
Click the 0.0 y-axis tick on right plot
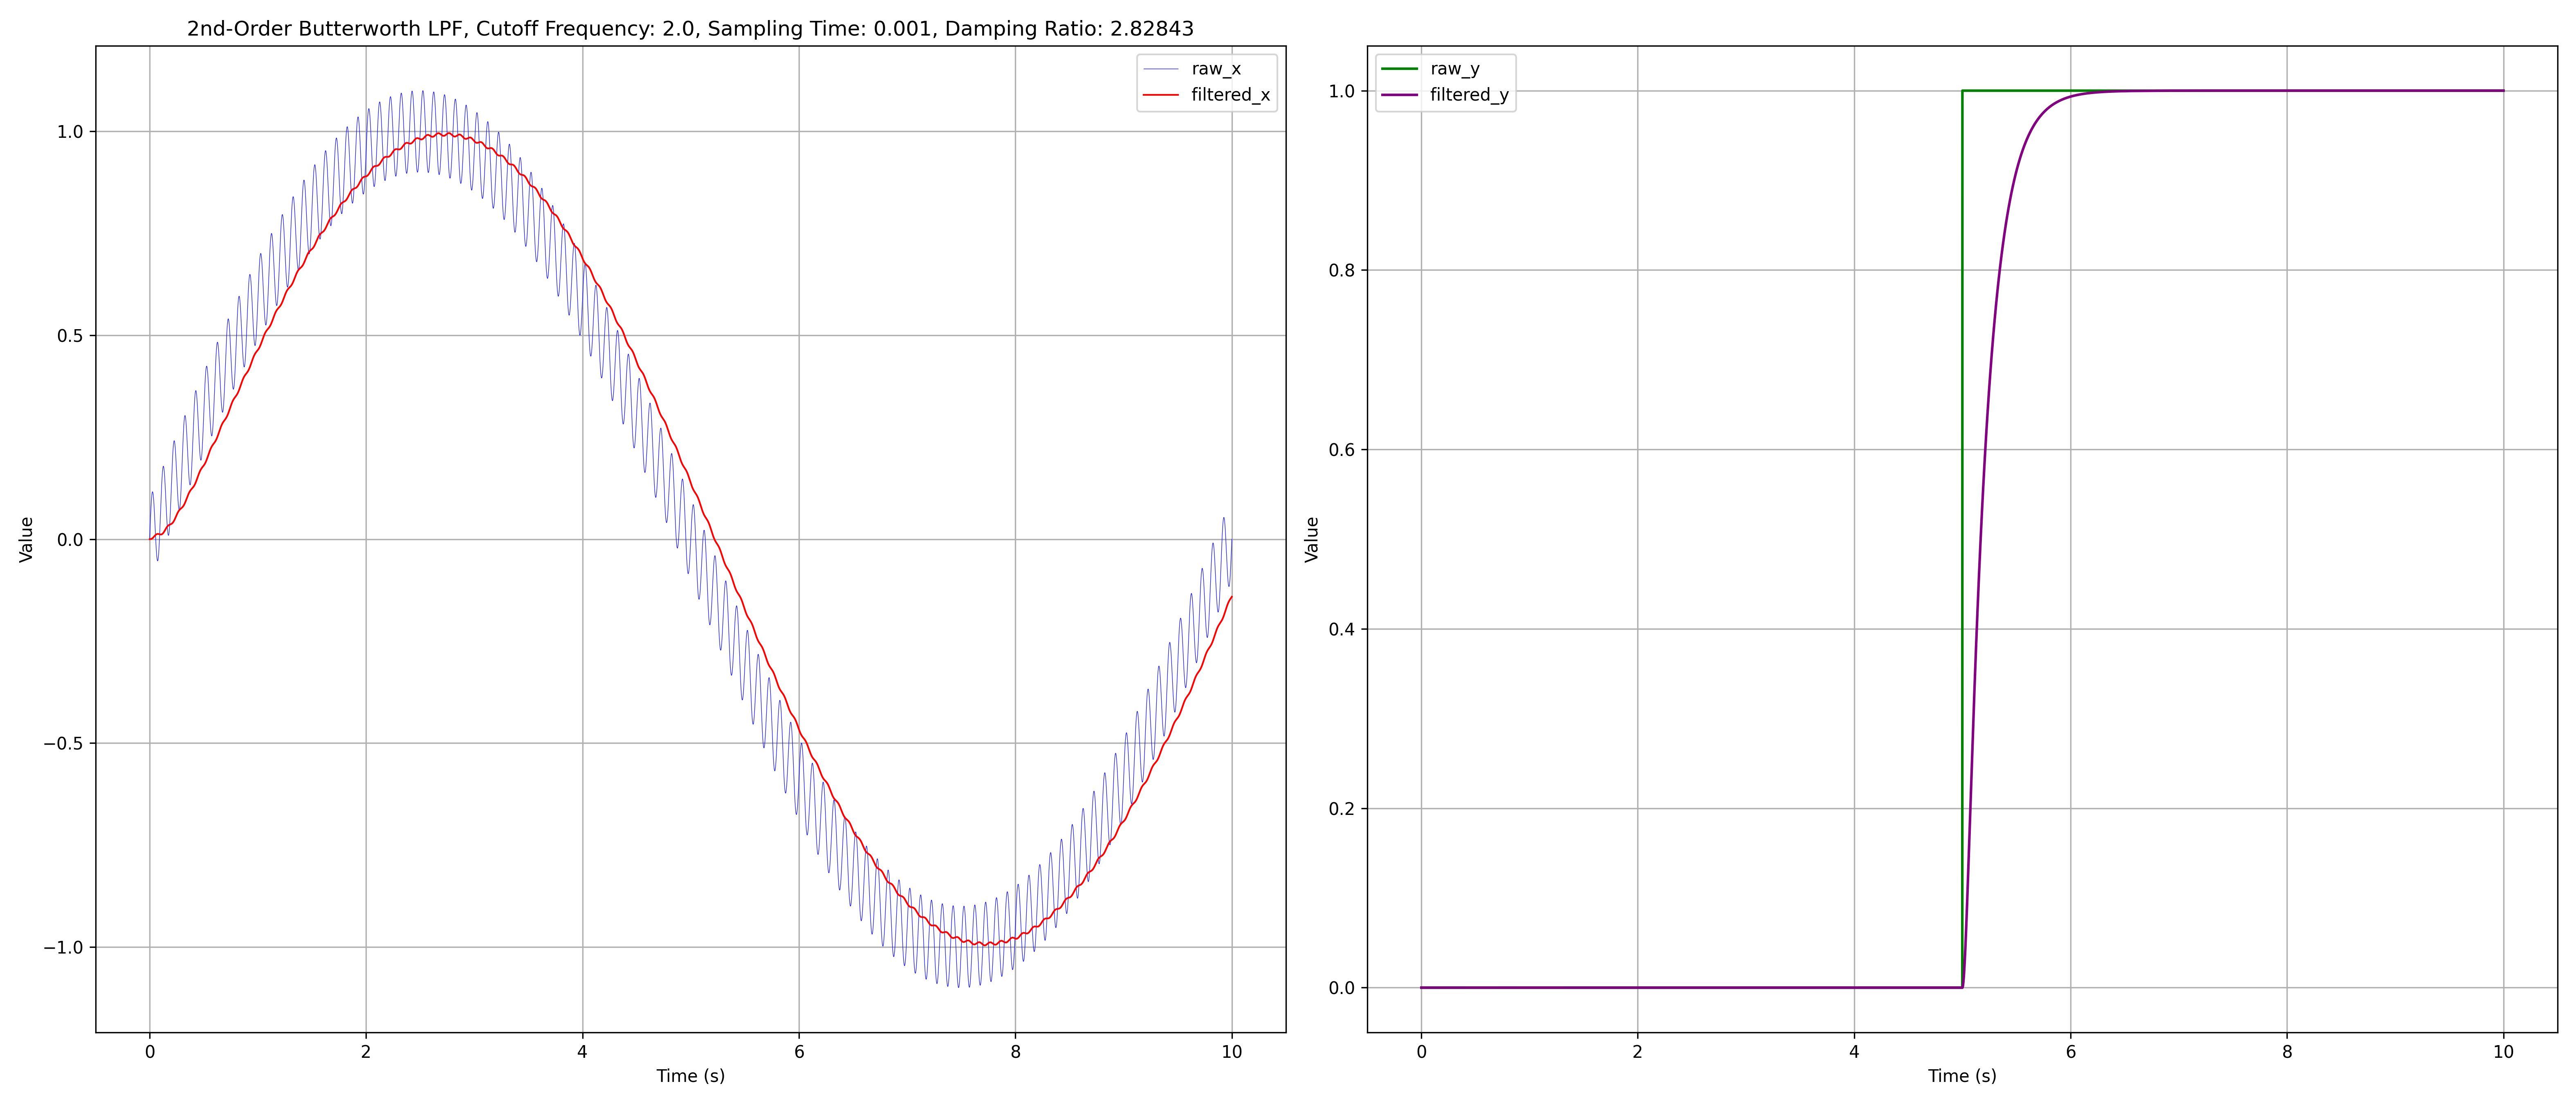(1342, 988)
